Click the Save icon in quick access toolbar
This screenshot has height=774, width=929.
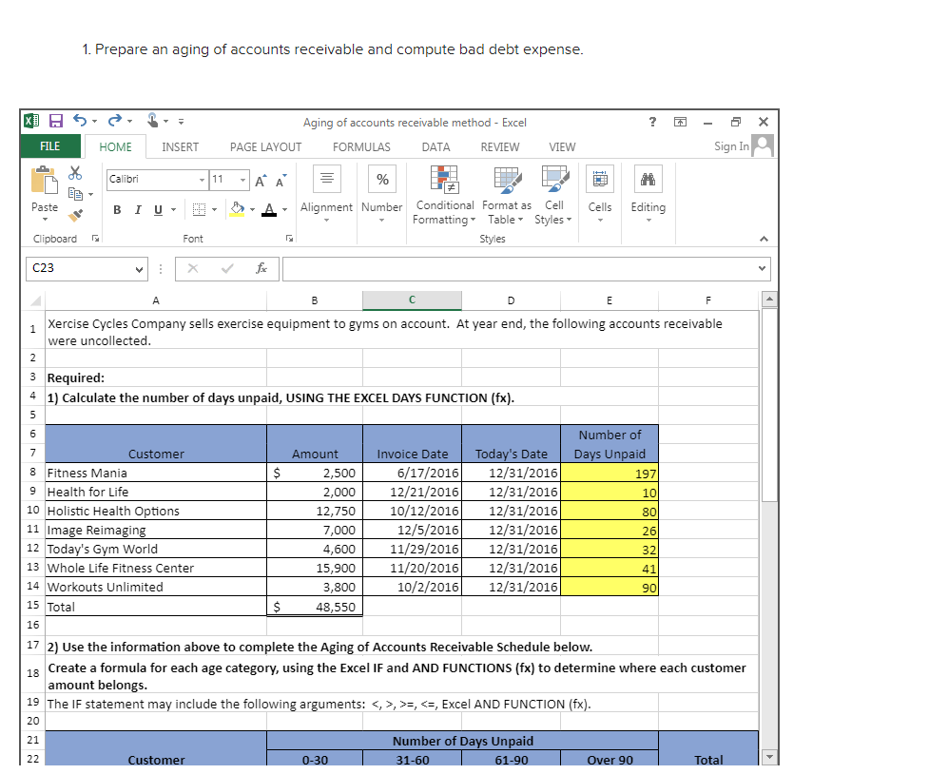[x=56, y=122]
